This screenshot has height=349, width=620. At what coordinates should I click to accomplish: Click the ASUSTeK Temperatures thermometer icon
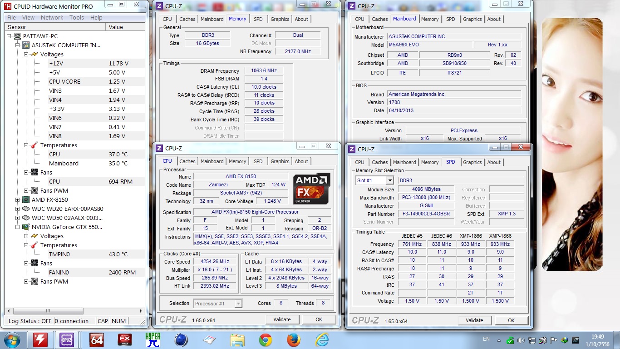(34, 145)
